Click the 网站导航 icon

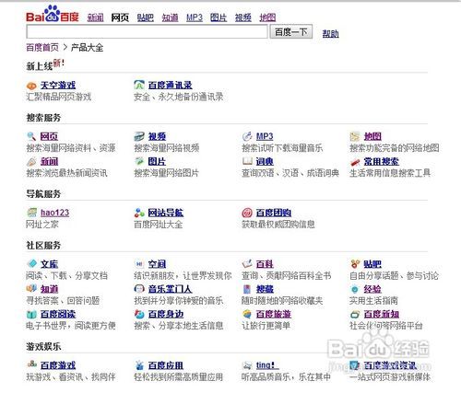pos(139,213)
